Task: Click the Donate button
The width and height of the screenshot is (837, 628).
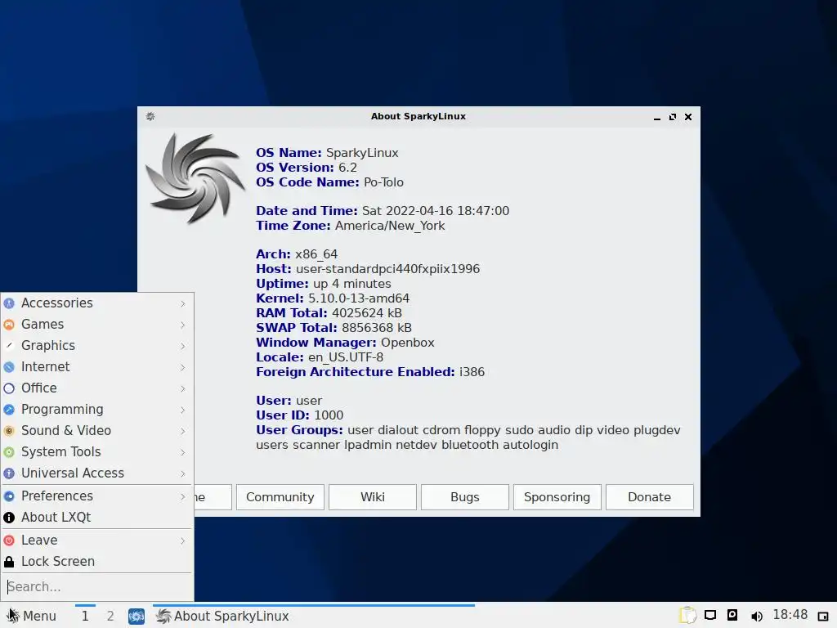Action: click(x=650, y=497)
